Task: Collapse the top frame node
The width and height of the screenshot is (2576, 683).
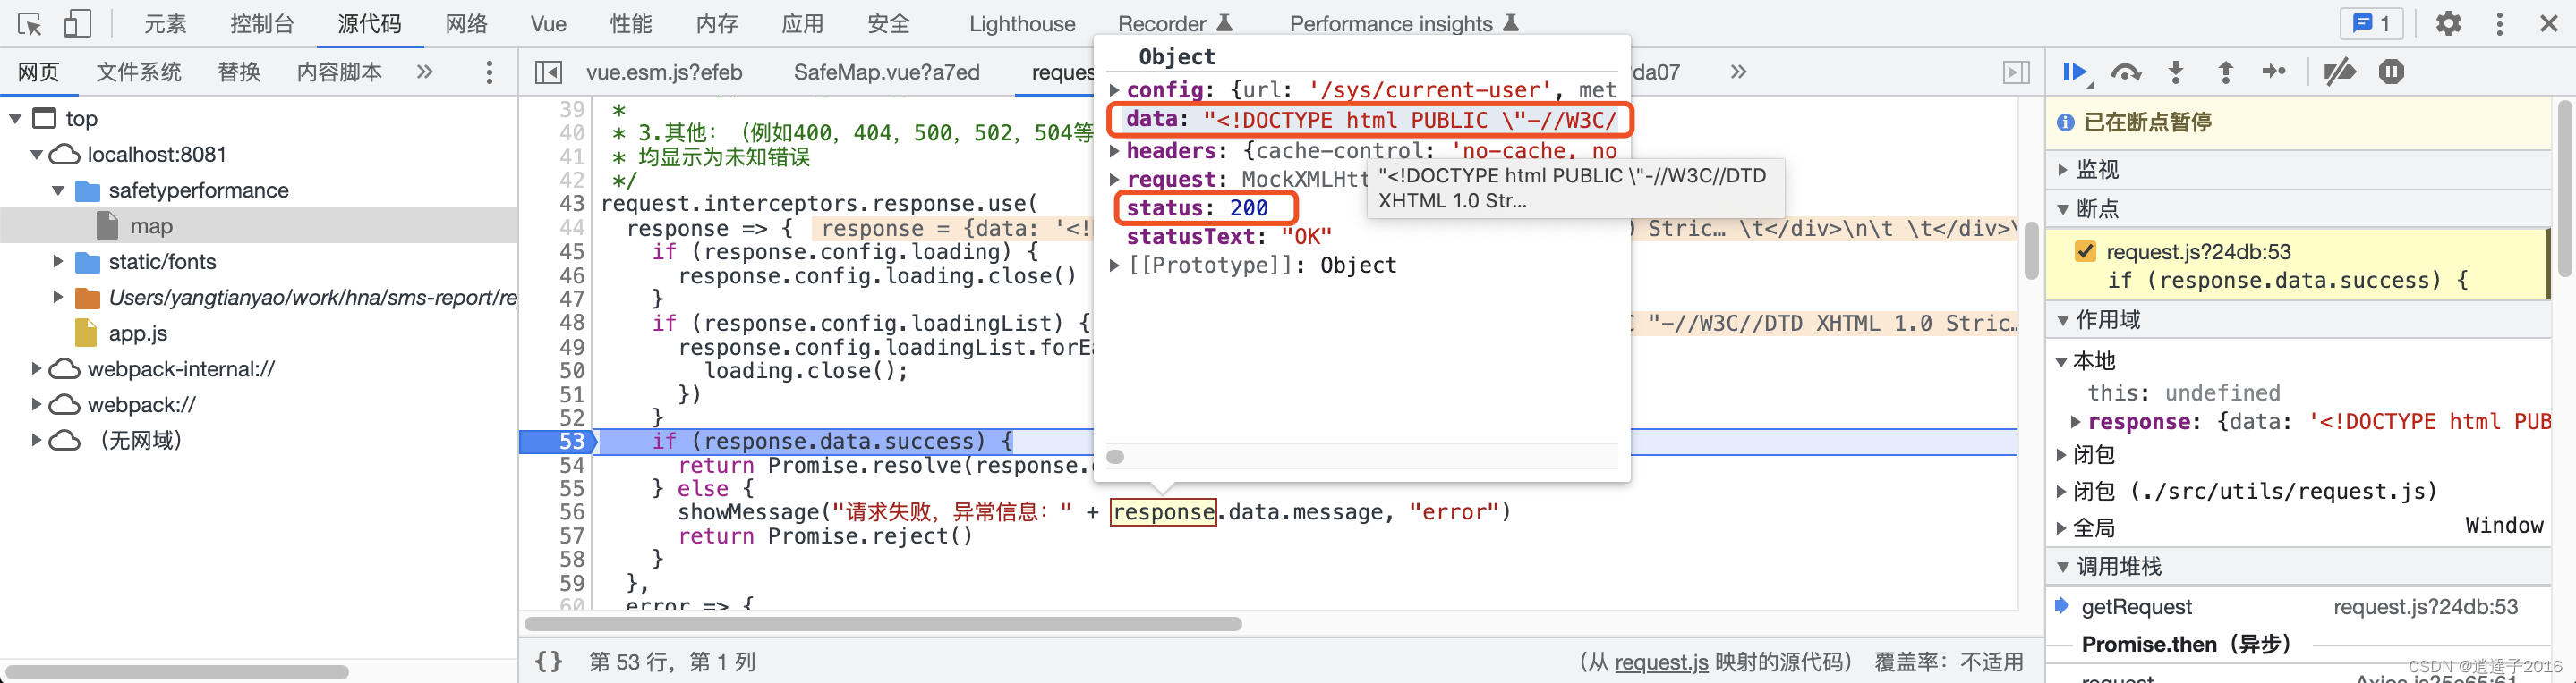Action: tap(16, 119)
